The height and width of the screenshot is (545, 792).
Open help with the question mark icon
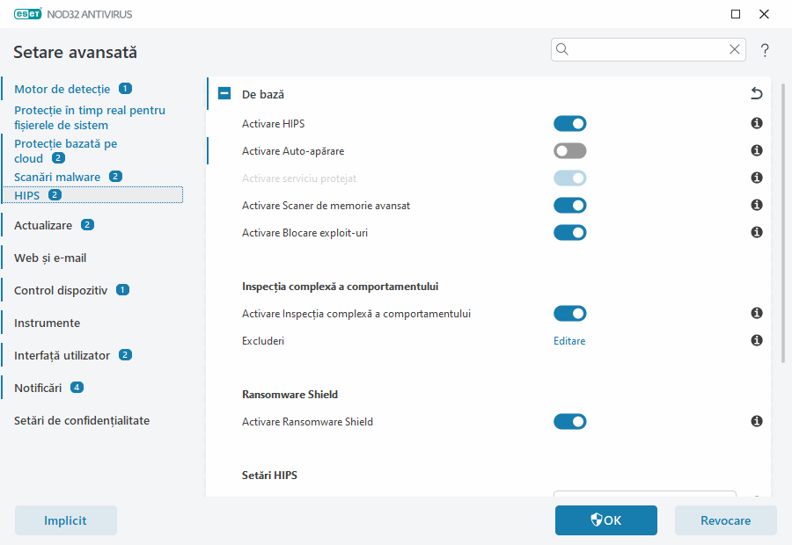765,50
